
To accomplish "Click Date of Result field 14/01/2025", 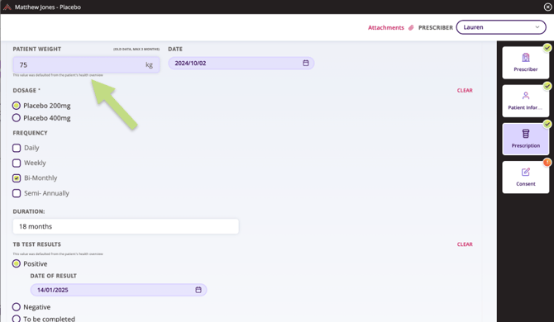I will point(118,290).
